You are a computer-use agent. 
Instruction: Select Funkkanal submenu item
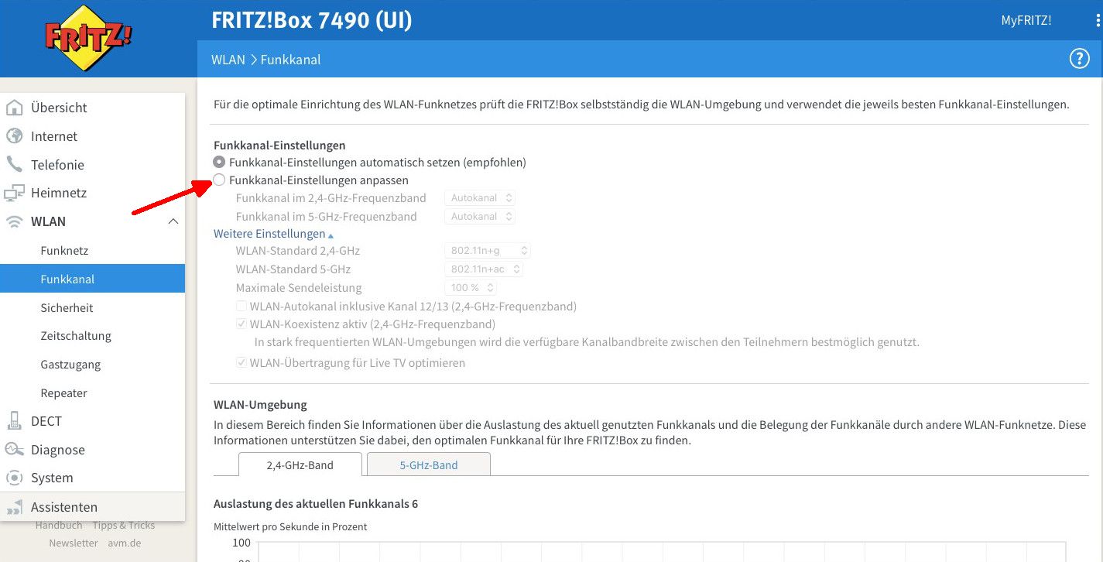[92, 279]
